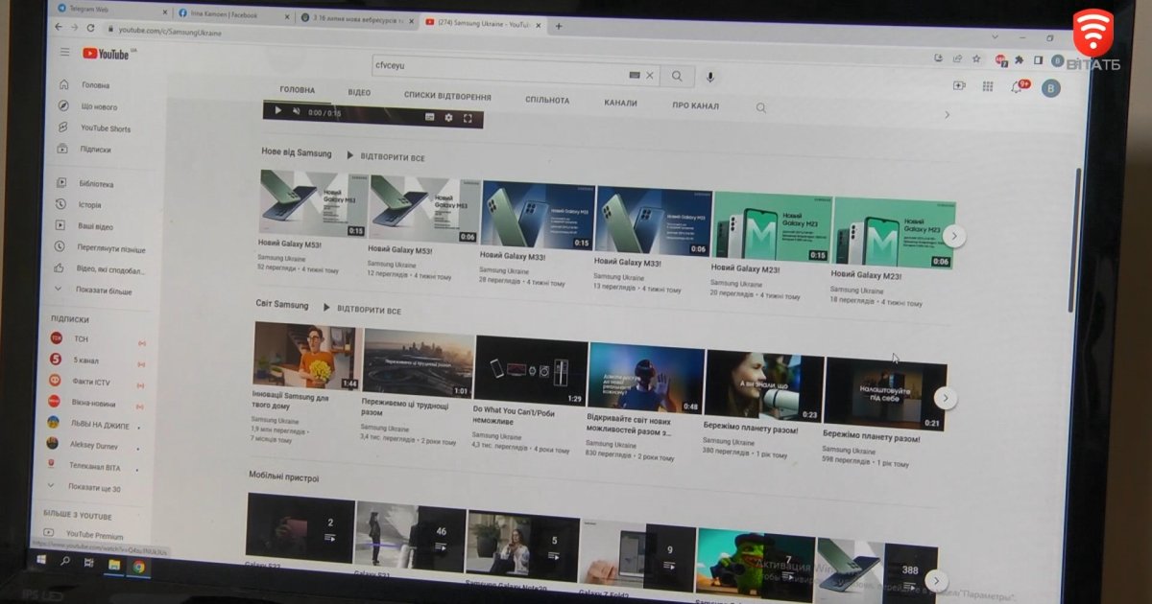Image resolution: width=1152 pixels, height=604 pixels.
Task: Toggle subtitles on the channel video player
Action: pos(430,117)
